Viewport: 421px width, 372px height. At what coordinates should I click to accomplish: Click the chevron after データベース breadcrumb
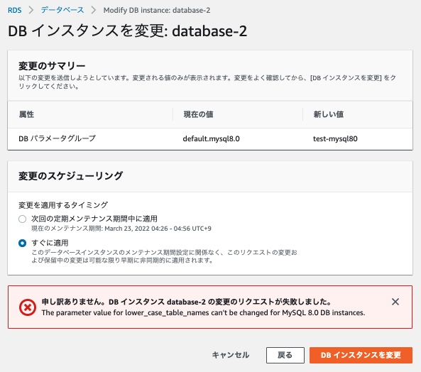click(x=94, y=10)
